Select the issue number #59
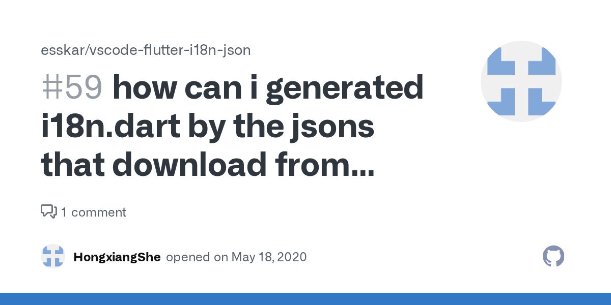This screenshot has width=611, height=305. click(72, 88)
